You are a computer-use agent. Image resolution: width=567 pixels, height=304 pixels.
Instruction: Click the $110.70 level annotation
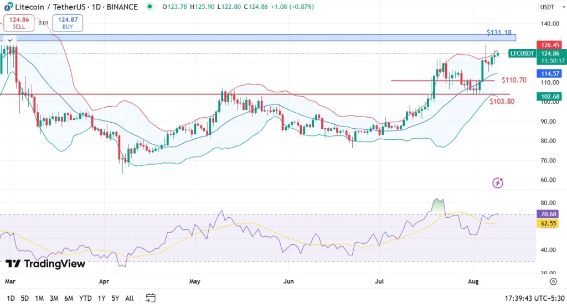pyautogui.click(x=514, y=80)
